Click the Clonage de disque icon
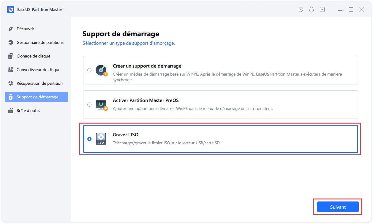 point(11,56)
